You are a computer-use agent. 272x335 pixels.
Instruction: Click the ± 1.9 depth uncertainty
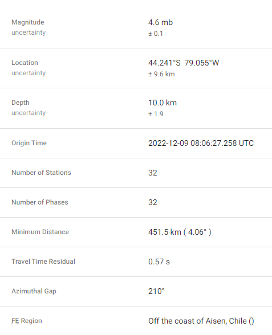(x=156, y=114)
